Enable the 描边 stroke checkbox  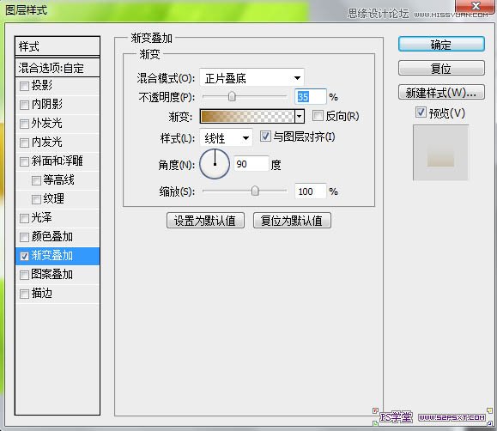24,294
